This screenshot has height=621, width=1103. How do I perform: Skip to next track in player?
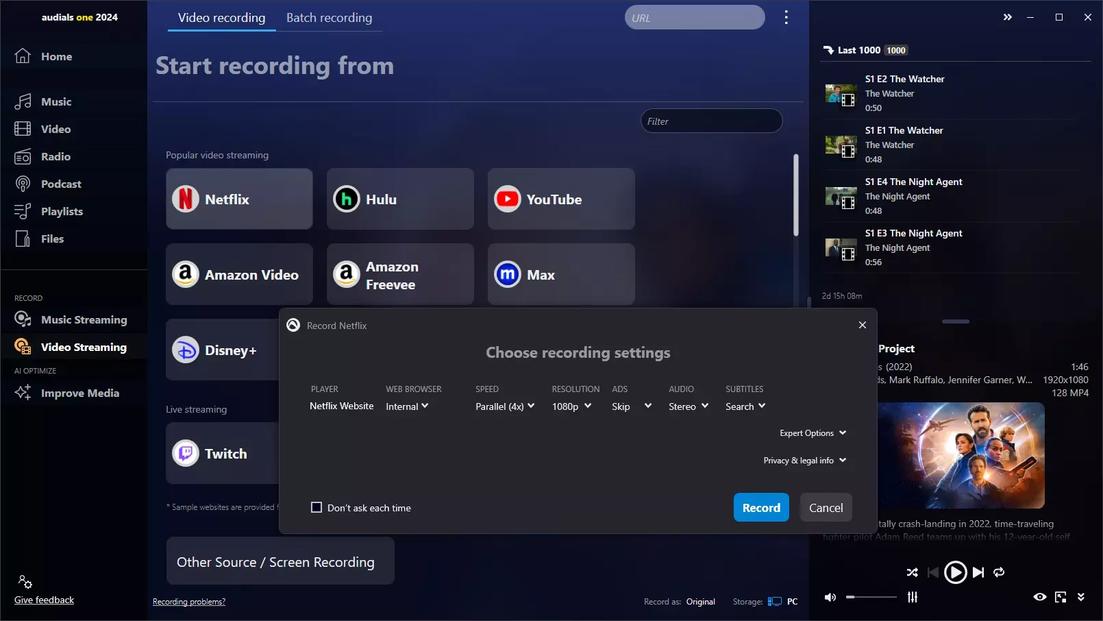point(978,572)
